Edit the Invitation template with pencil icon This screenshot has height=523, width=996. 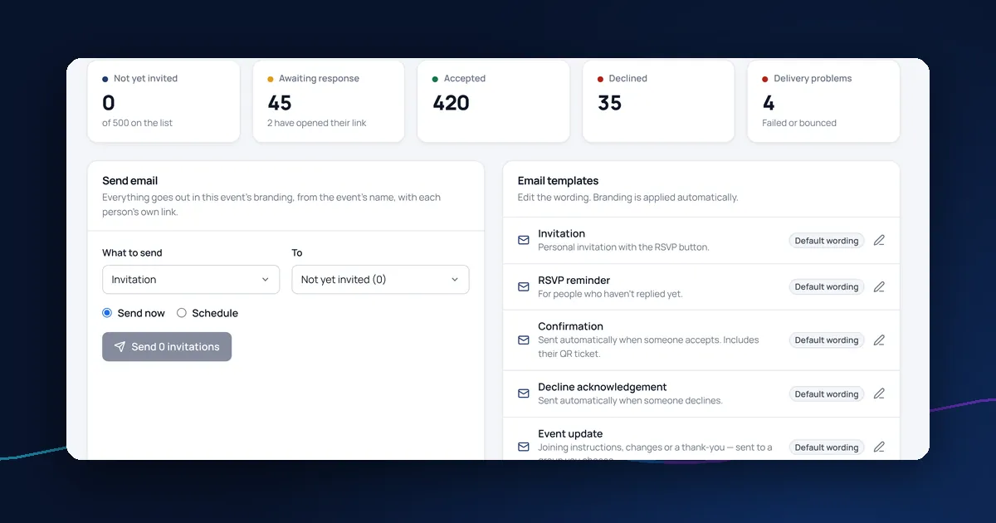879,240
